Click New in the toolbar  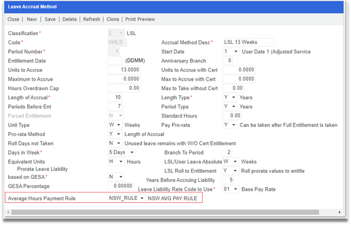(32, 19)
